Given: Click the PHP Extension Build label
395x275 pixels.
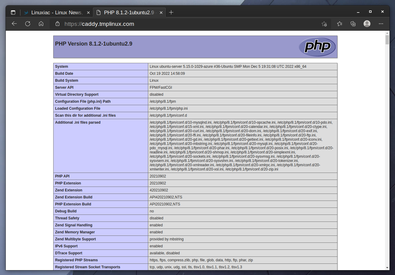Looking at the screenshot, I should tap(73, 204).
